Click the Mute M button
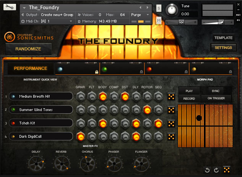The height and width of the screenshot is (177, 242). pyautogui.click(x=159, y=20)
